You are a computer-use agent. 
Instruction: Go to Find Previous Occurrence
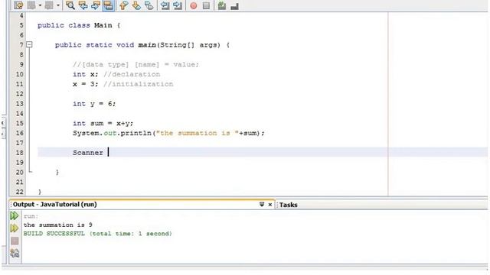point(83,5)
